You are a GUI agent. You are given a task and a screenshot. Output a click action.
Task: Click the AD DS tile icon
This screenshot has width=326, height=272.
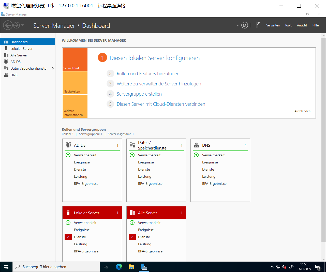[68, 145]
